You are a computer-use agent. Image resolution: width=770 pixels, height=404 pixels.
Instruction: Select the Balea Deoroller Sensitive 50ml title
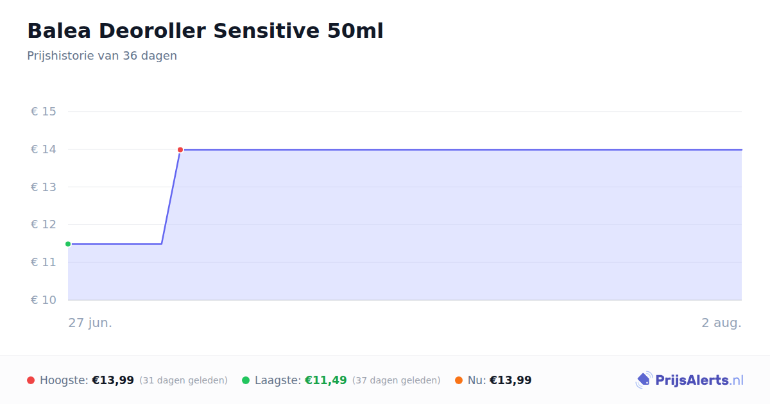[205, 31]
